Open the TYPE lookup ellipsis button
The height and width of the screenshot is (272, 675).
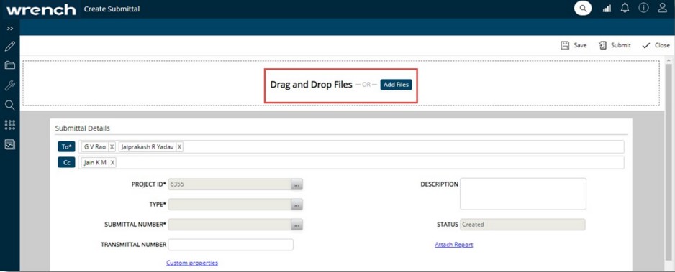(x=296, y=205)
